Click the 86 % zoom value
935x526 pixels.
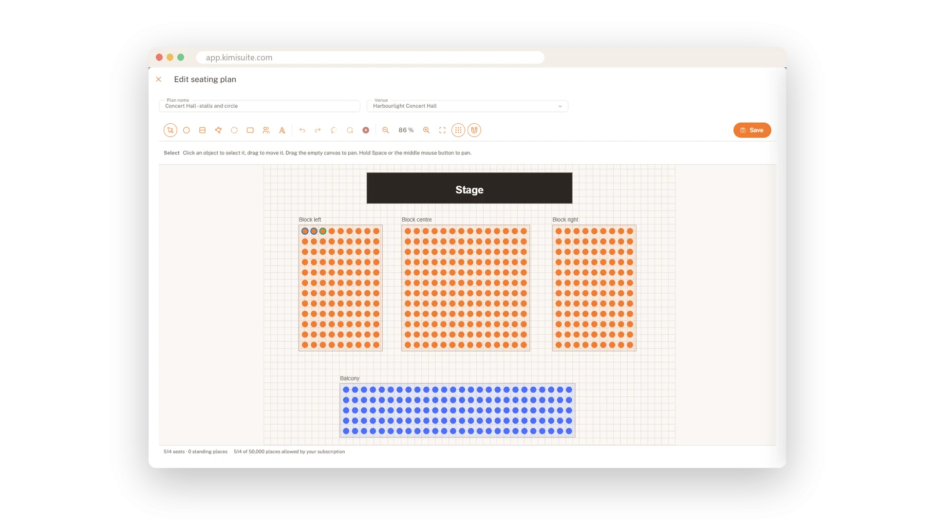click(406, 130)
